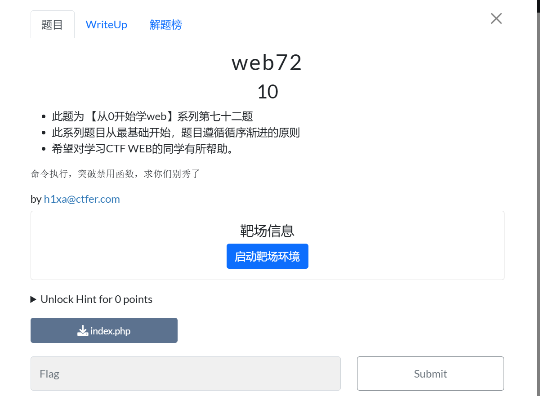Click the download icon beside index.php

pos(82,331)
